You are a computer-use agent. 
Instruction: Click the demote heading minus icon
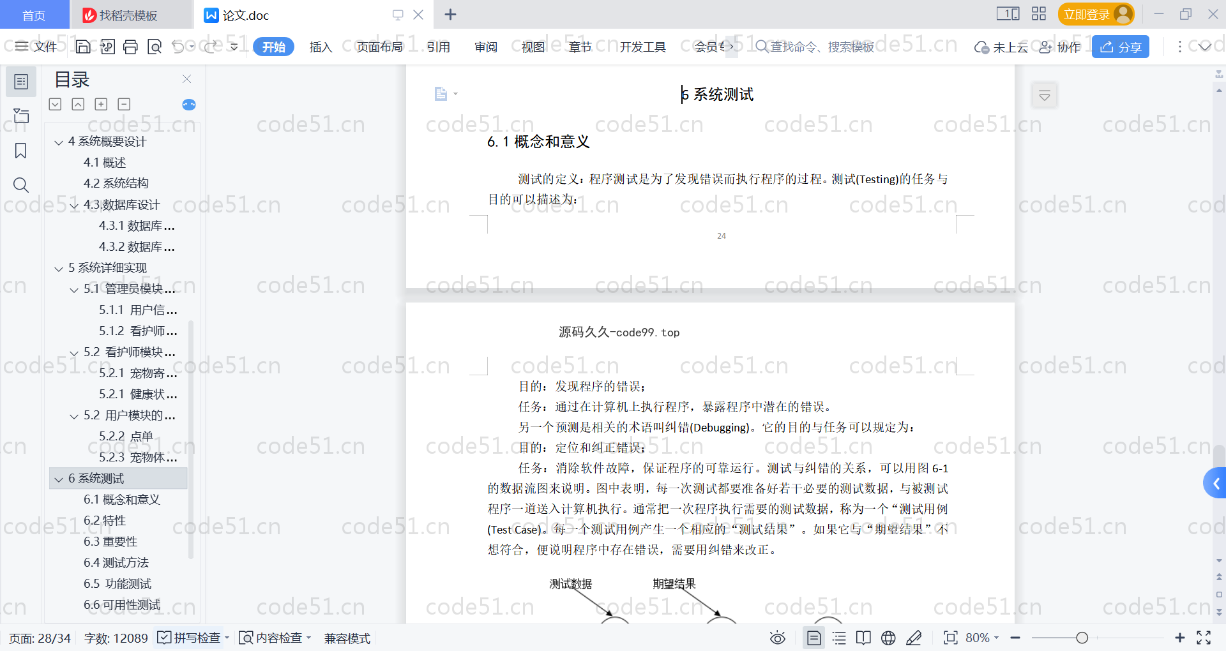(124, 104)
